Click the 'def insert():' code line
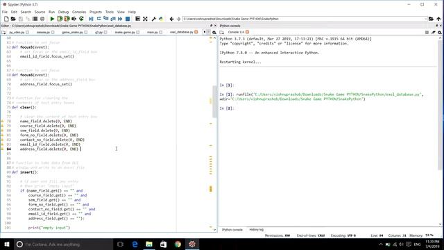This screenshot has height=250, width=444. (x=25, y=172)
